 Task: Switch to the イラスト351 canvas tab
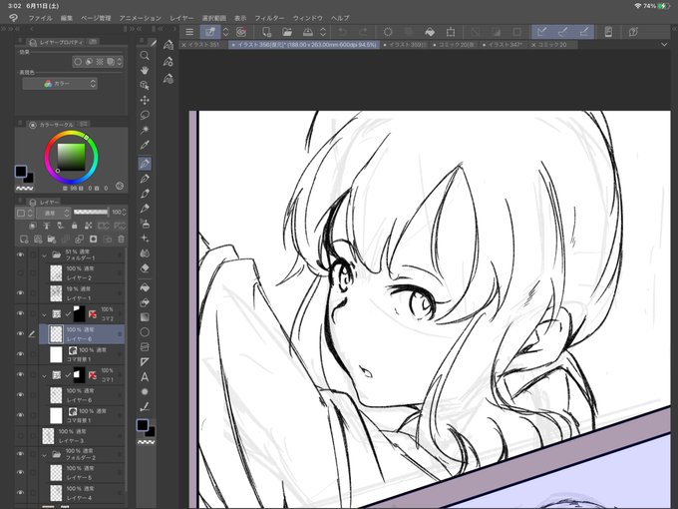tap(201, 45)
